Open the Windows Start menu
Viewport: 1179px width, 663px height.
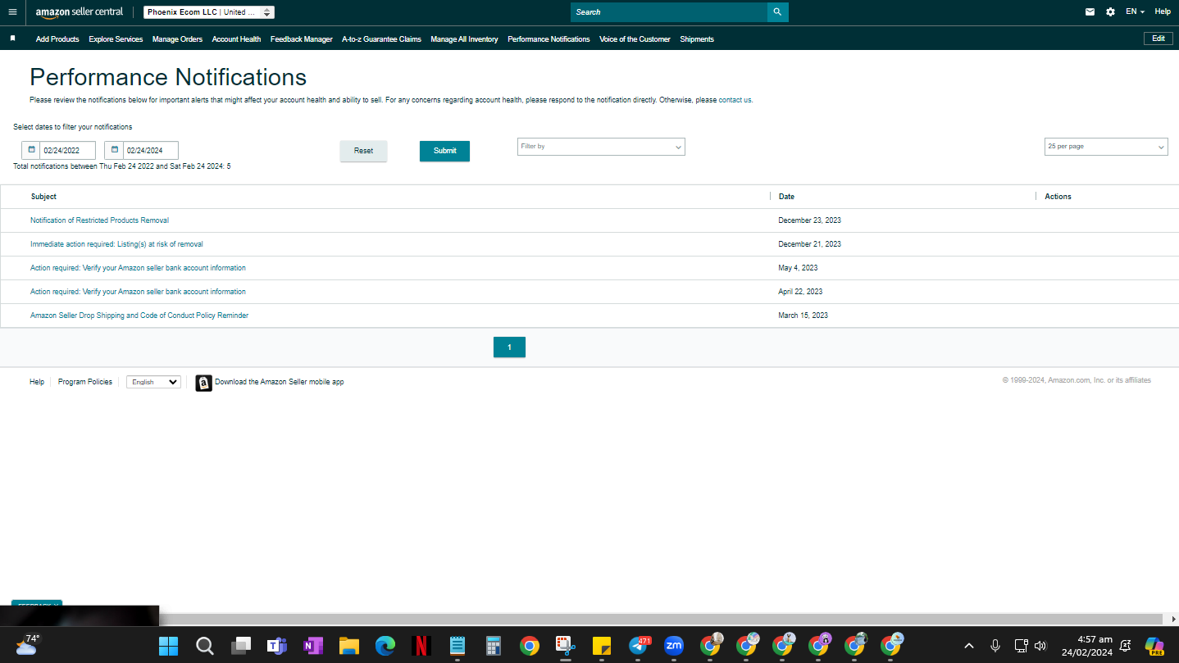168,646
